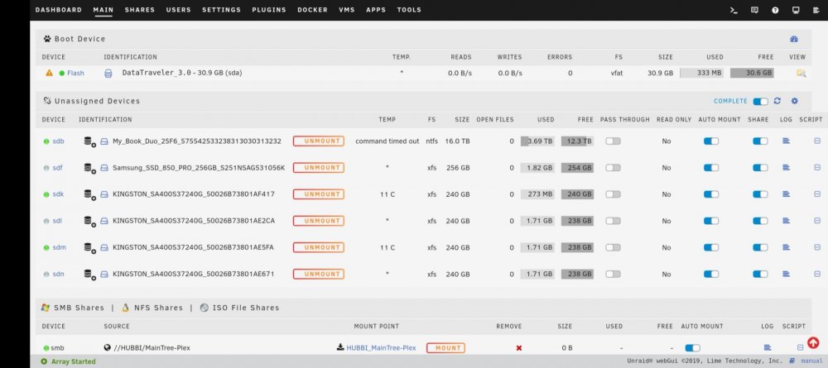
Task: Open the PLUGINS tab
Action: coord(269,10)
